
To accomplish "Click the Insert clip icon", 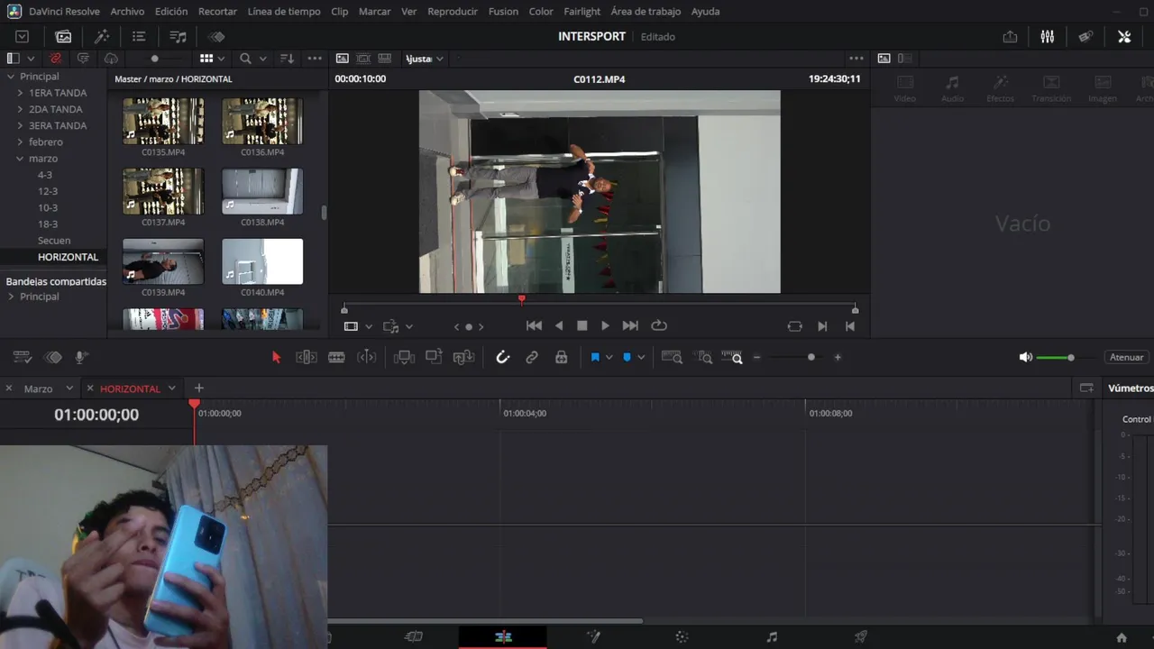I will coord(404,358).
